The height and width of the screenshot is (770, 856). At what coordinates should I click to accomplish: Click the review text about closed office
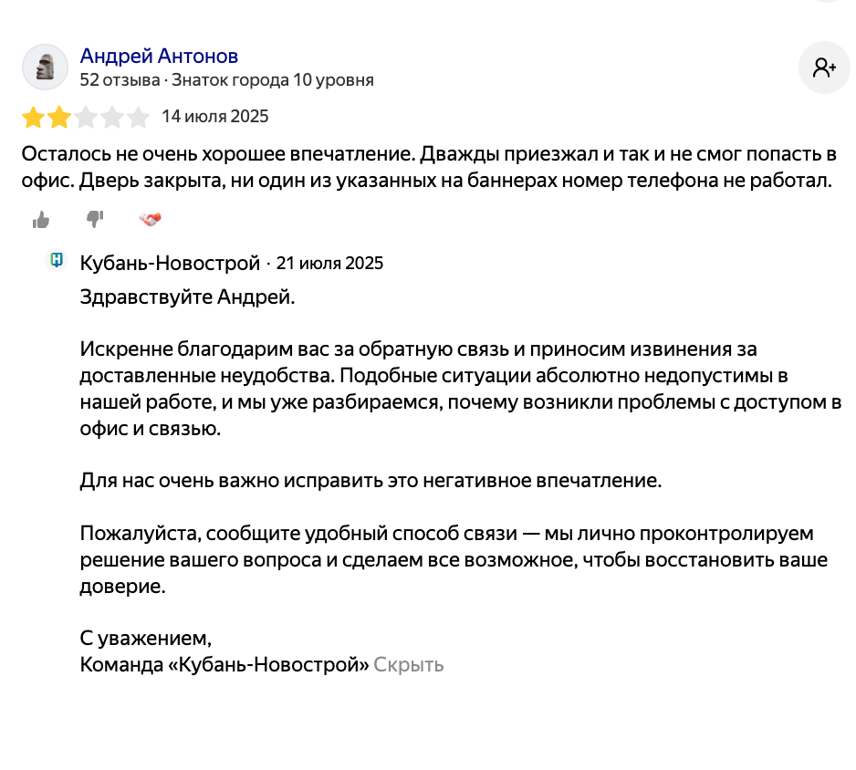click(x=429, y=167)
